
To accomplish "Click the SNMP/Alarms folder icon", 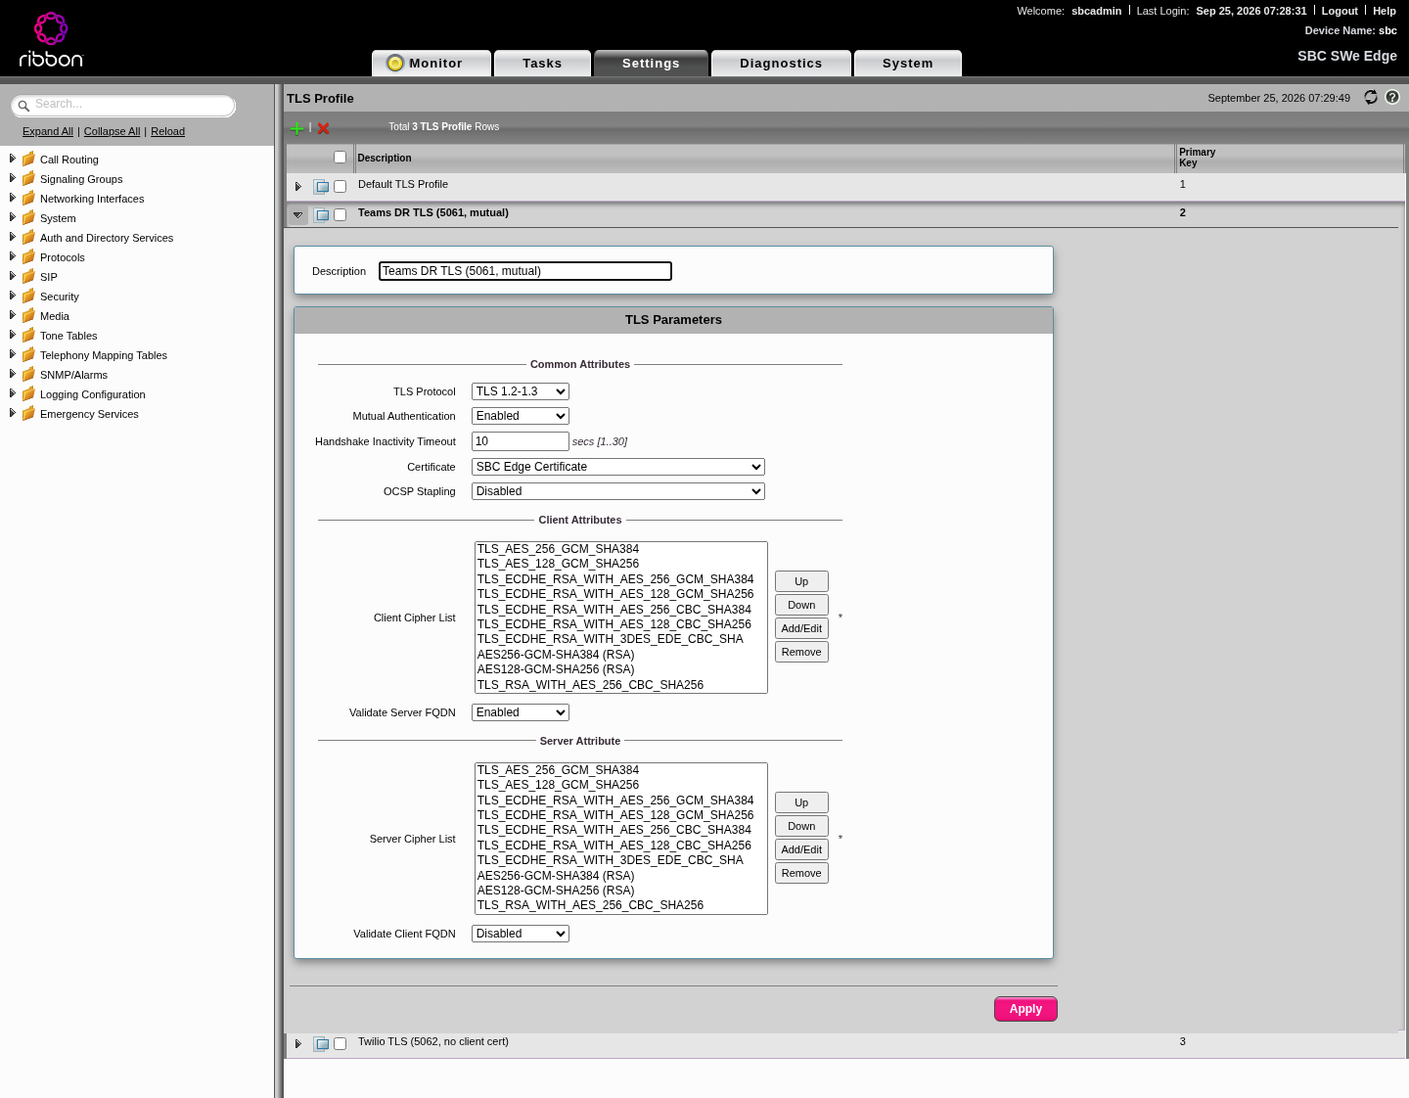I will [28, 374].
